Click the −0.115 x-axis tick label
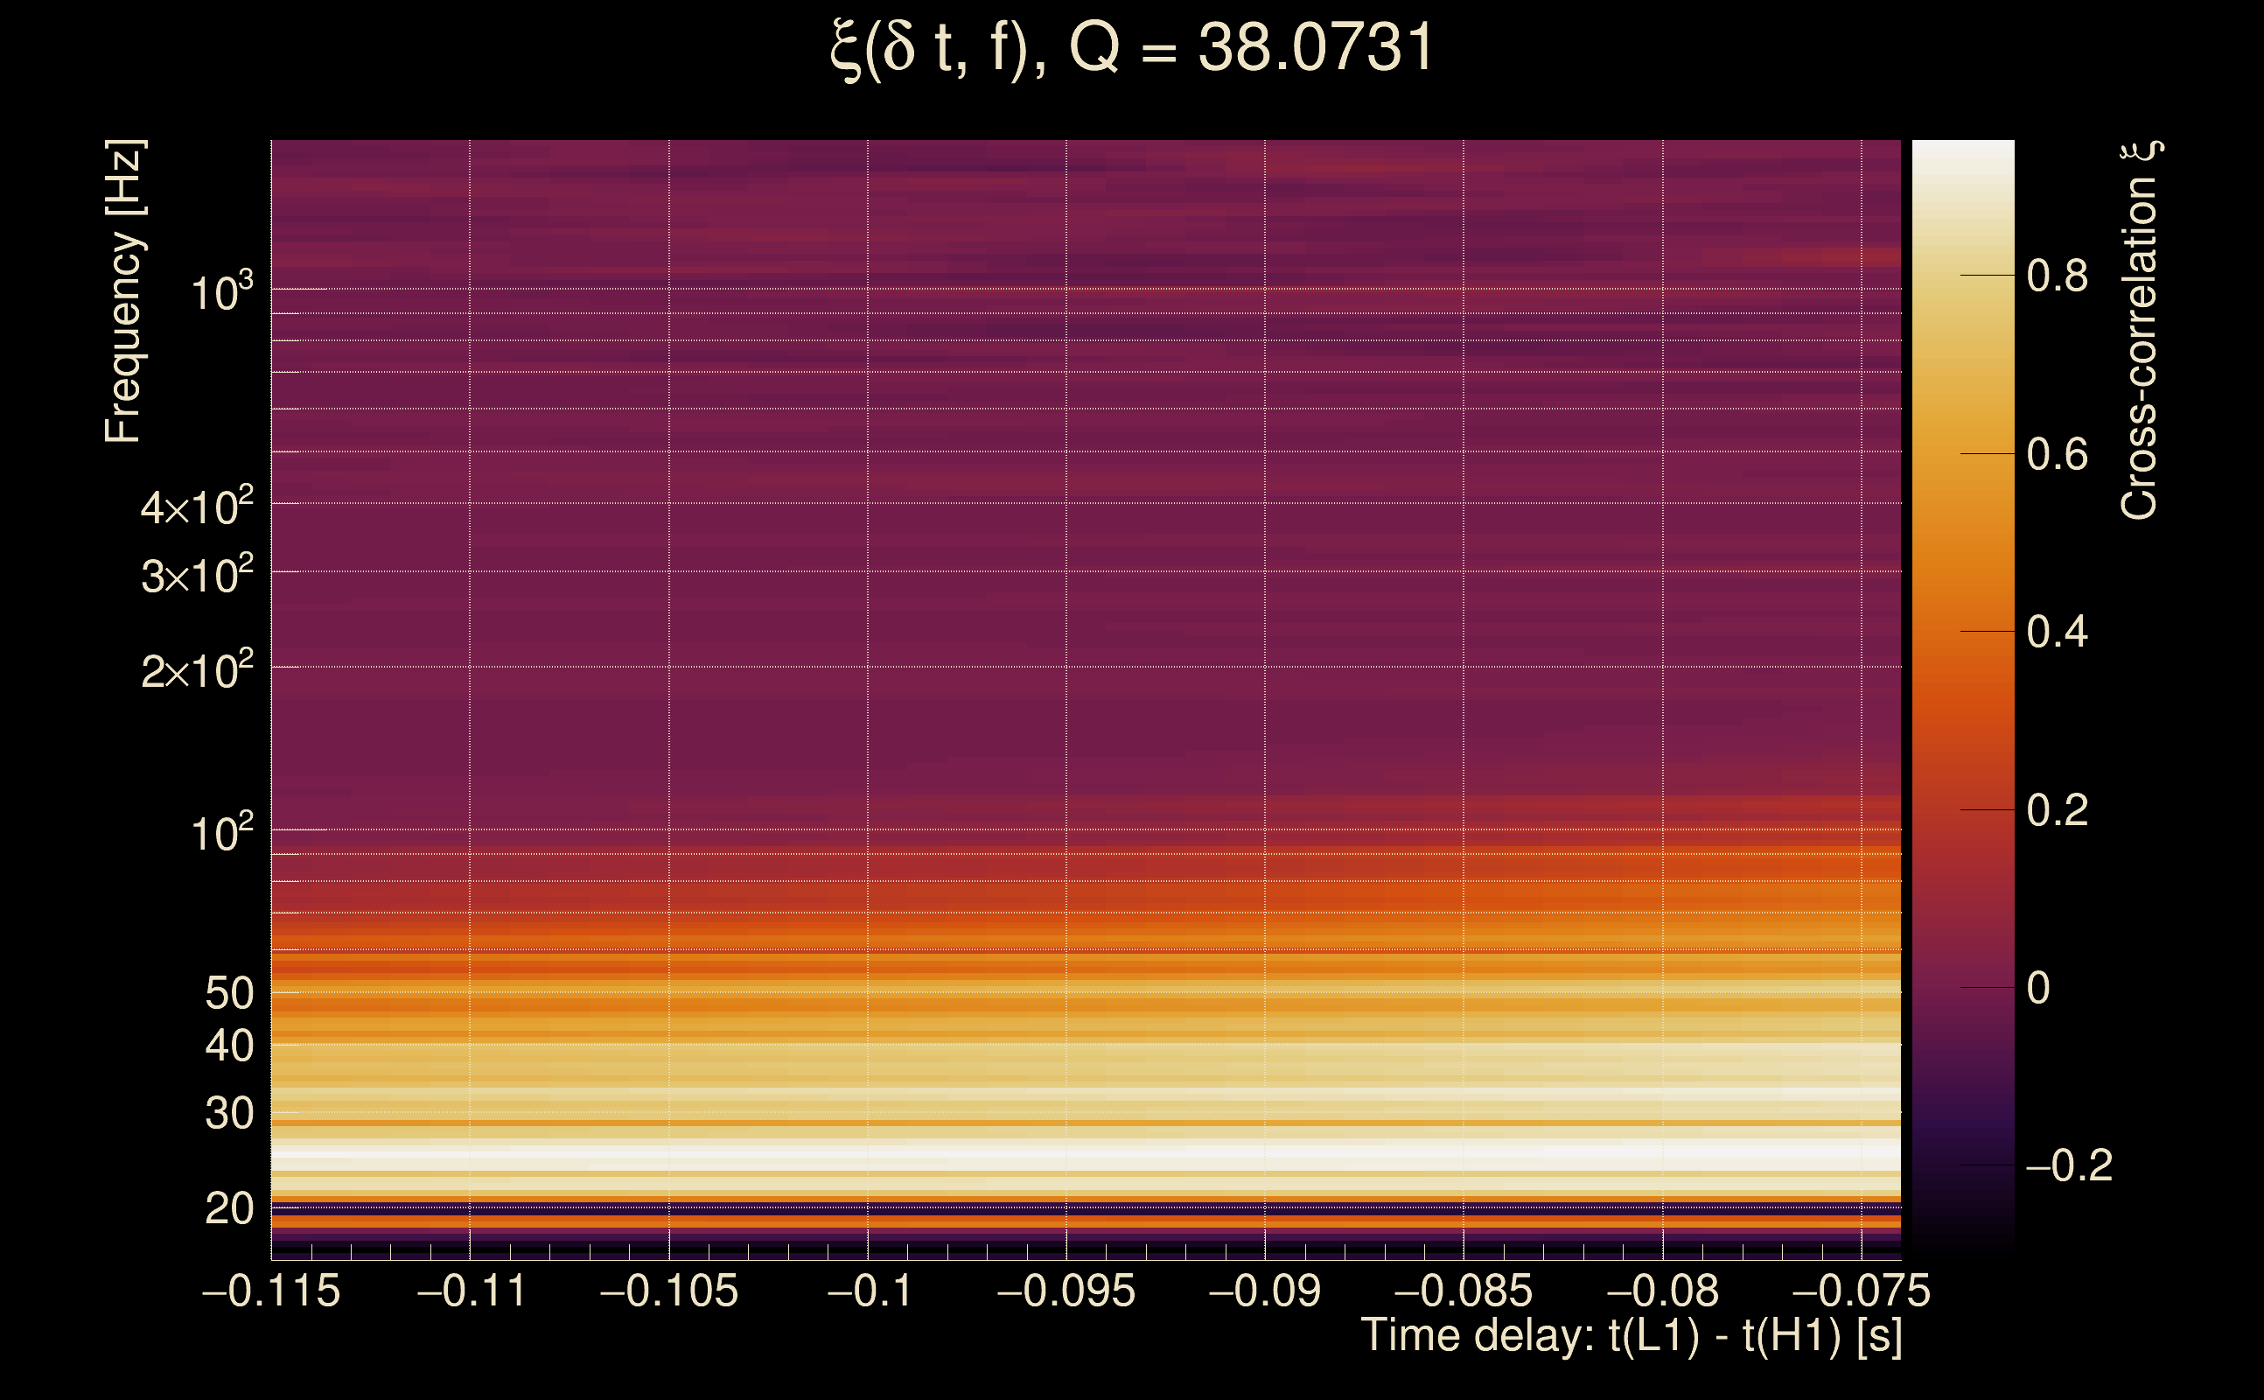Screen dimensions: 2264x1400 point(271,1291)
